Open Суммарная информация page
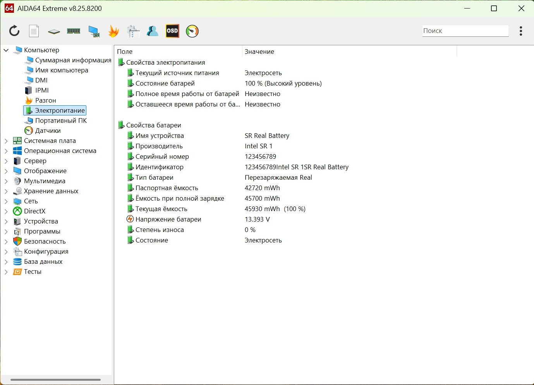 click(x=73, y=60)
